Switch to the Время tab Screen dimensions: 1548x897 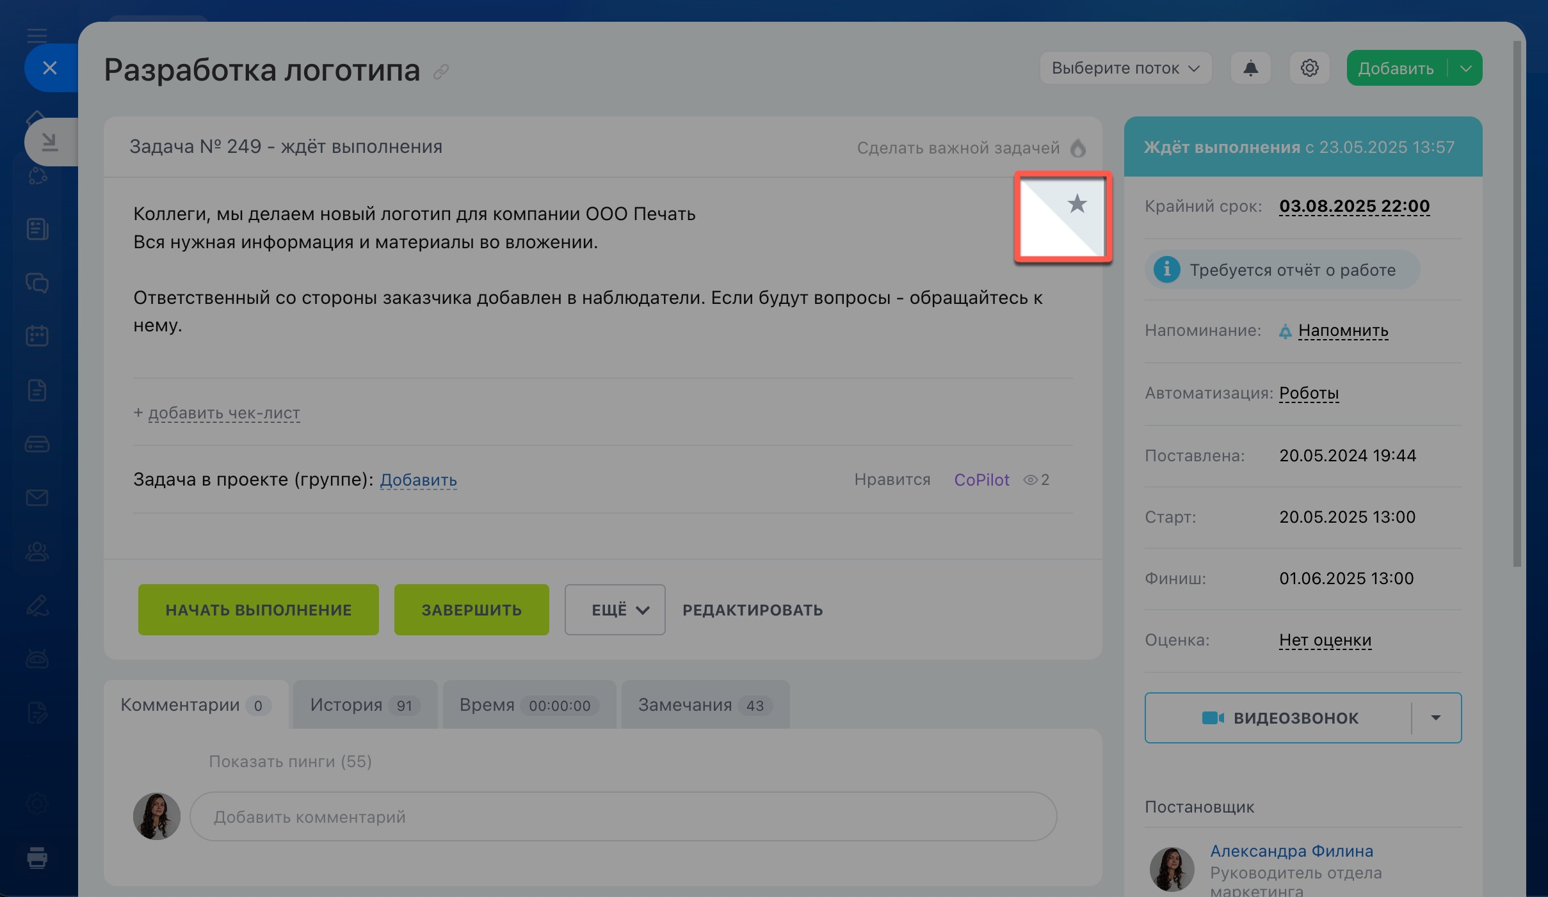529,705
